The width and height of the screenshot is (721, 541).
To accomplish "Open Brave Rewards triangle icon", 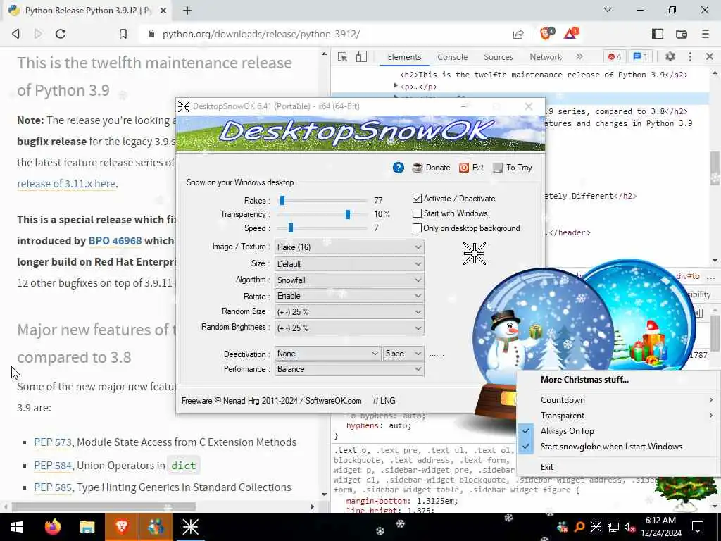I will tap(572, 34).
